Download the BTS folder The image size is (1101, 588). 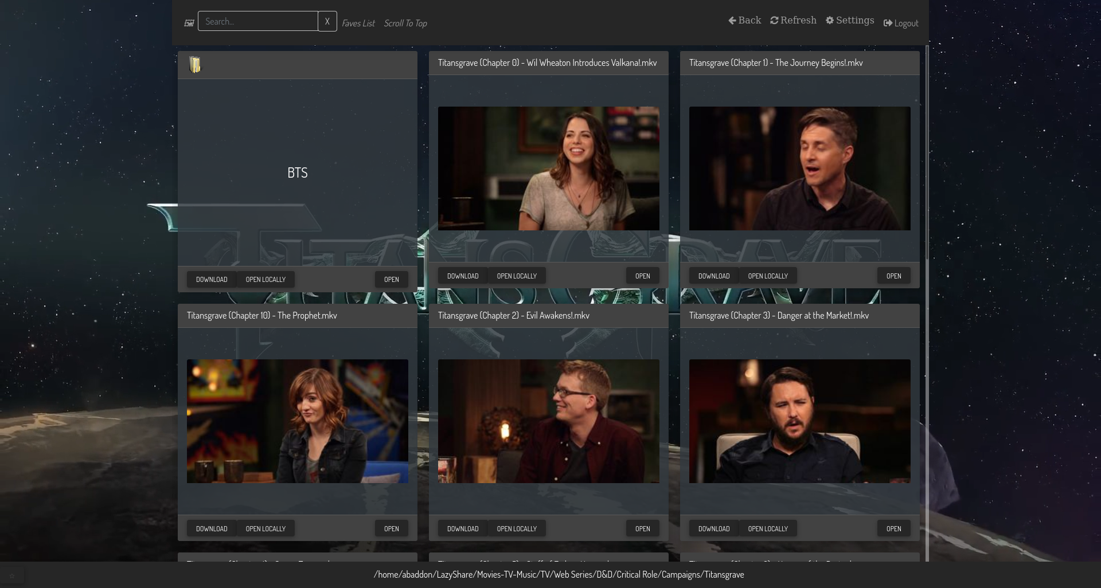click(x=212, y=279)
